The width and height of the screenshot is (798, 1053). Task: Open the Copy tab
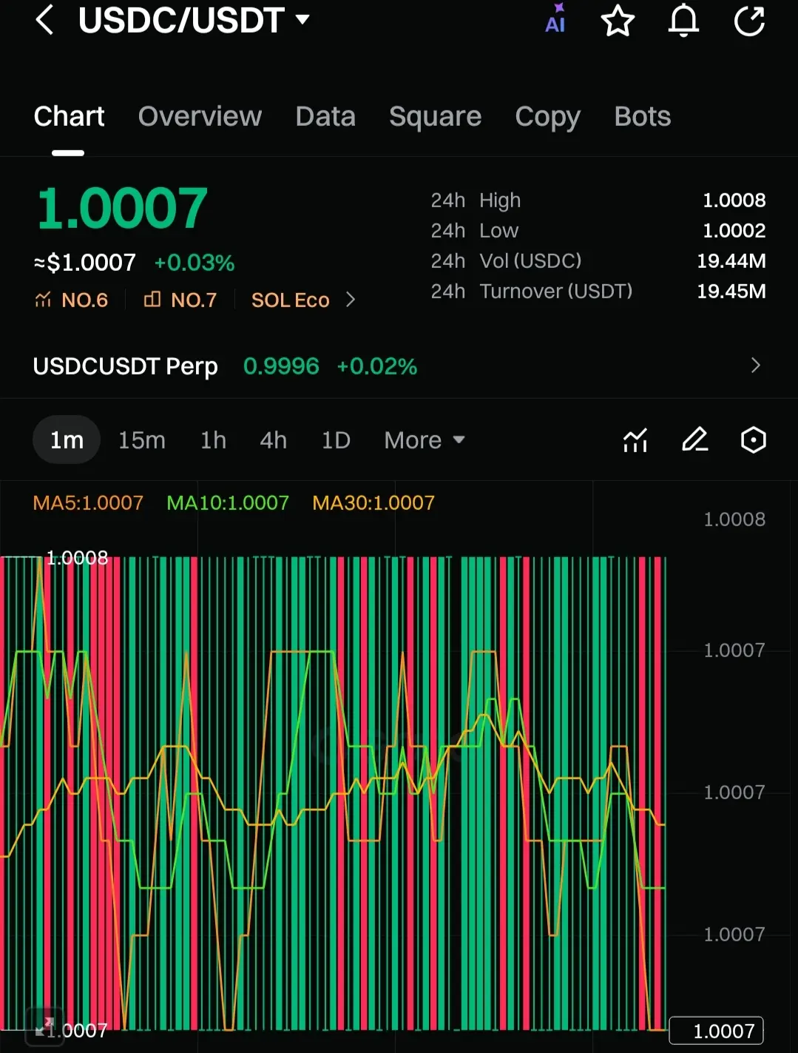(x=547, y=117)
